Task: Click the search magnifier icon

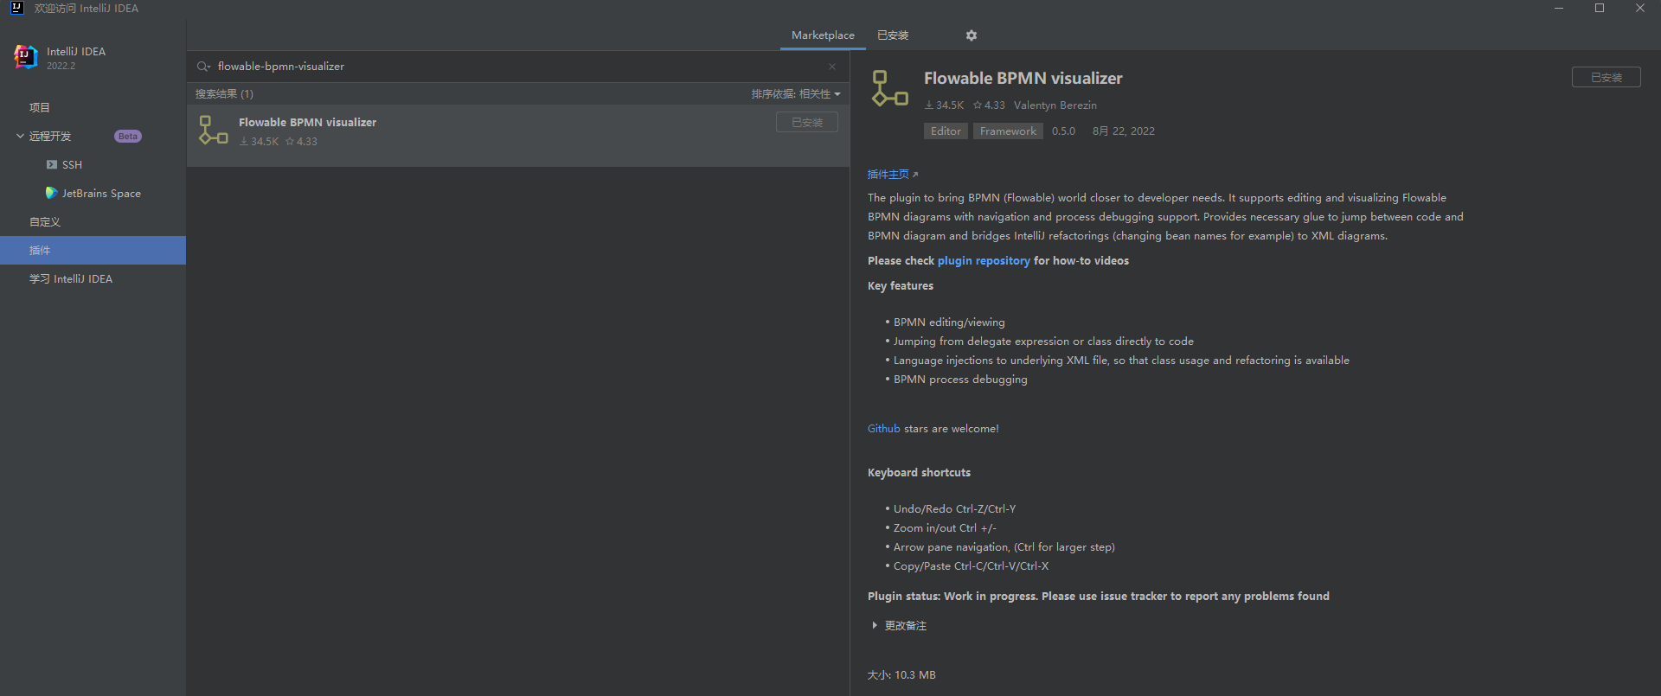Action: point(203,67)
